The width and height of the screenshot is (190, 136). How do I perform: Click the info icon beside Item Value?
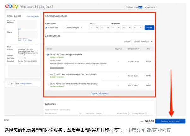25,58
